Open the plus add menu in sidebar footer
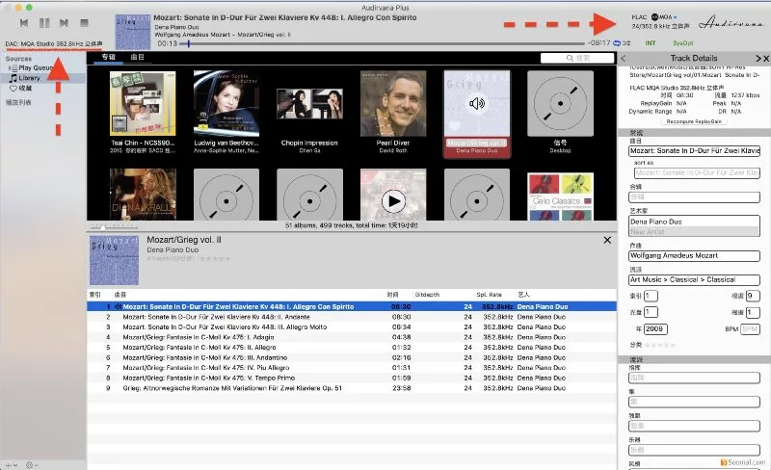This screenshot has width=771, height=470. click(12, 465)
